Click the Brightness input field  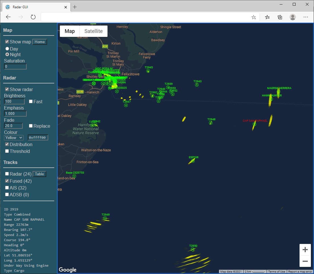tap(14, 102)
